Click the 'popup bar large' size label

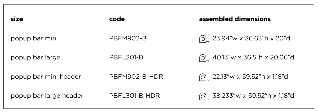click(x=36, y=58)
